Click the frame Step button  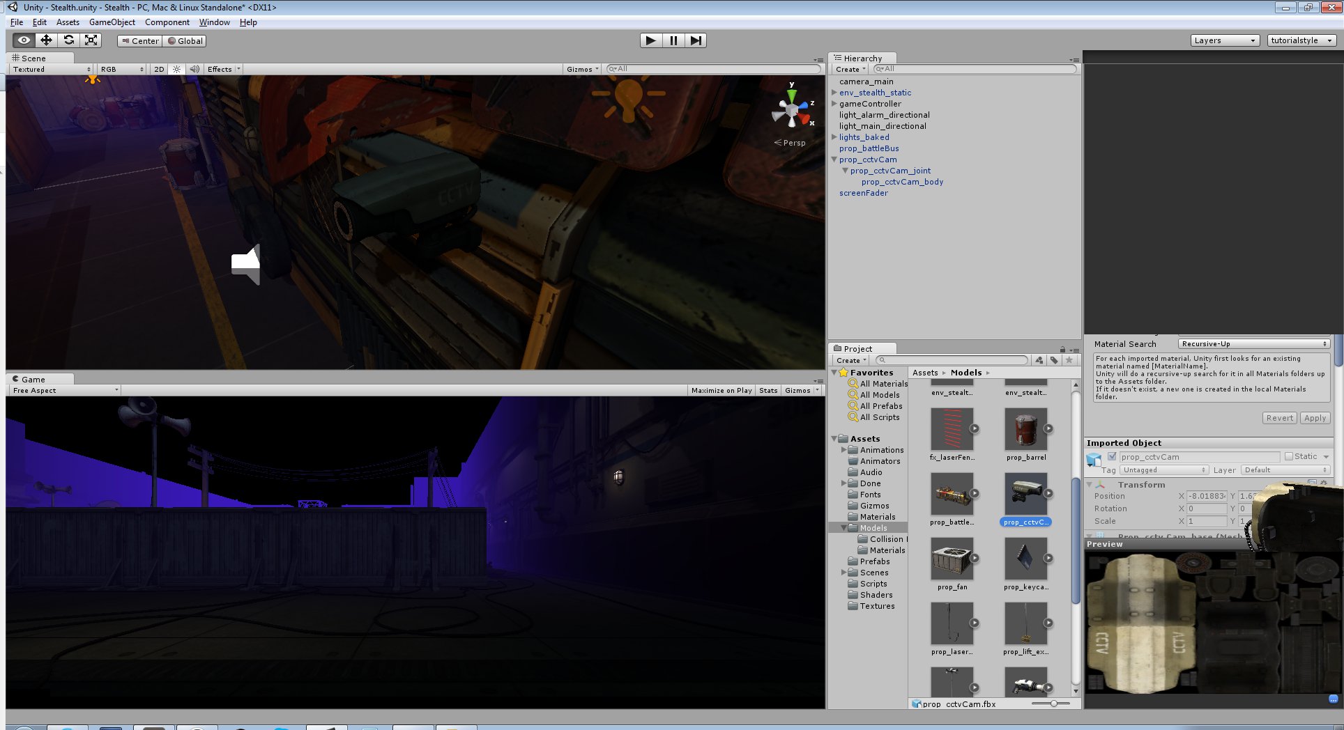tap(695, 40)
